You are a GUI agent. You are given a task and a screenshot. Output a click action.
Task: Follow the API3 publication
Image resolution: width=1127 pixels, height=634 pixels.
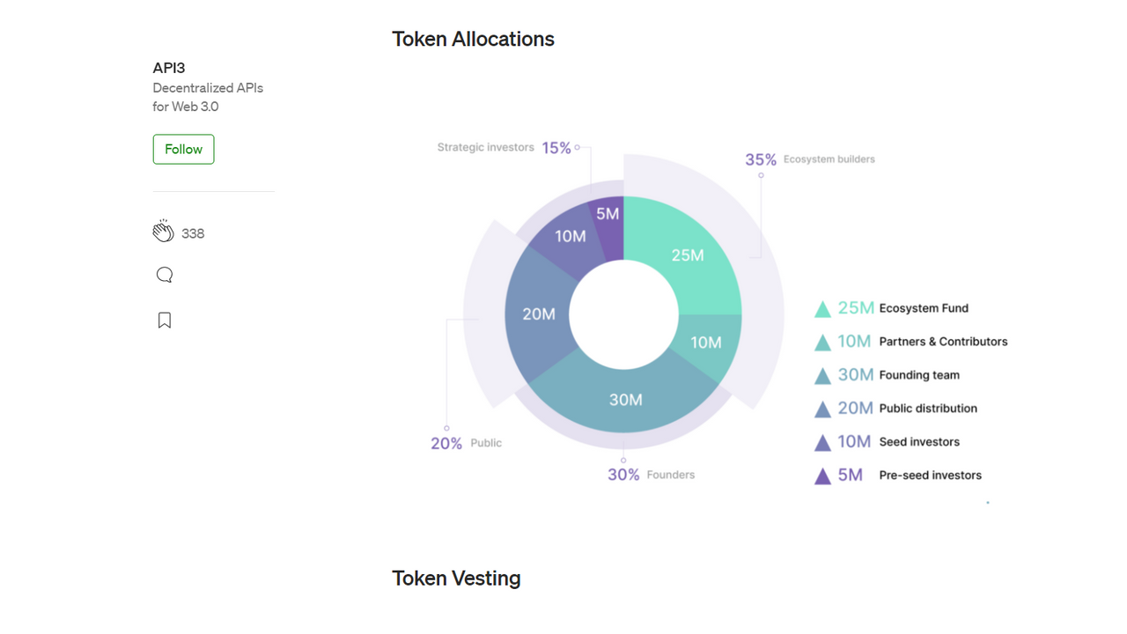183,149
